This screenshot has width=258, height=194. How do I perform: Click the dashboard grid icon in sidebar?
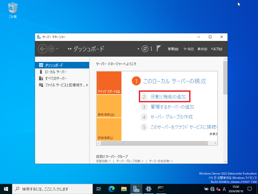[x=41, y=65]
